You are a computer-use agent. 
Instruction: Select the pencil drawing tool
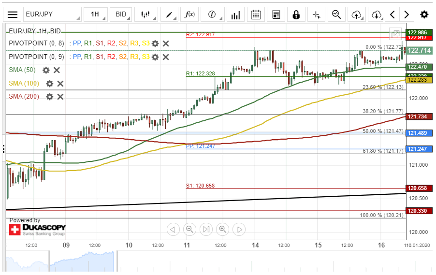tap(170, 14)
